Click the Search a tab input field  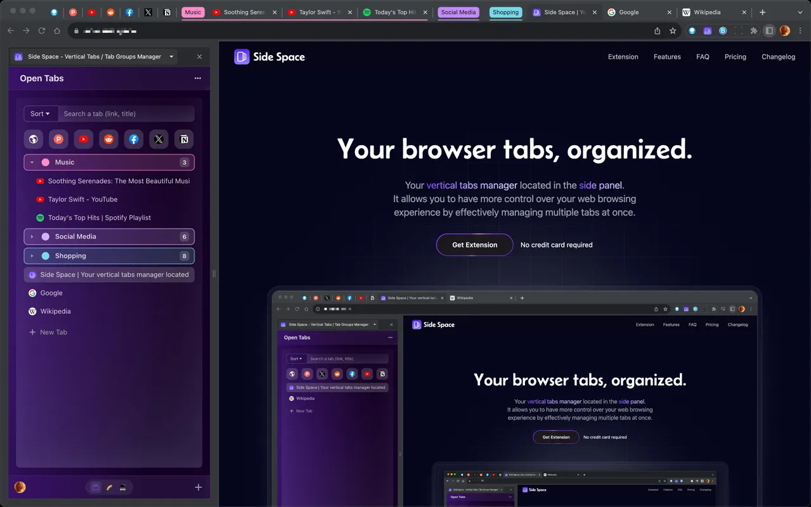tap(126, 113)
